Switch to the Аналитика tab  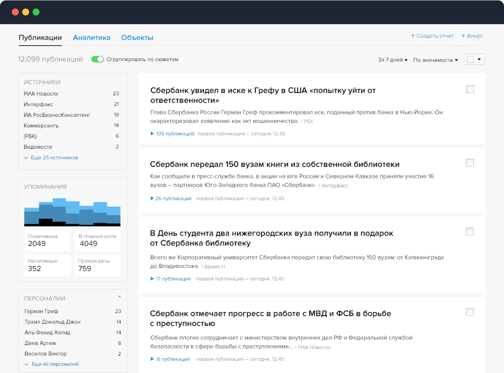tap(92, 37)
